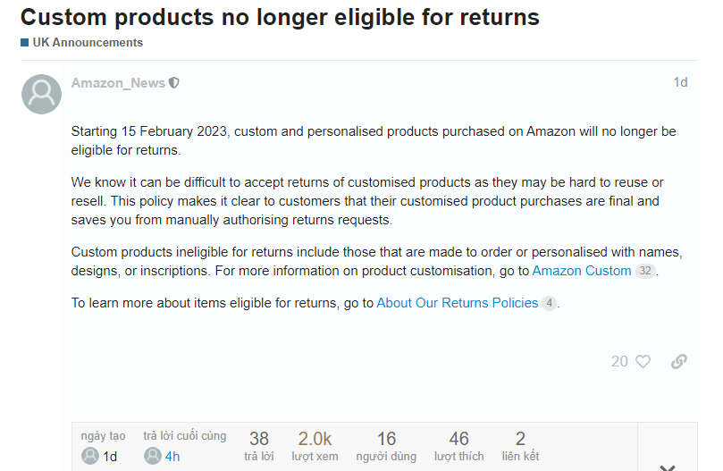The width and height of the screenshot is (723, 471).
Task: Open the Amazon_News avatar profile
Action: 41,94
